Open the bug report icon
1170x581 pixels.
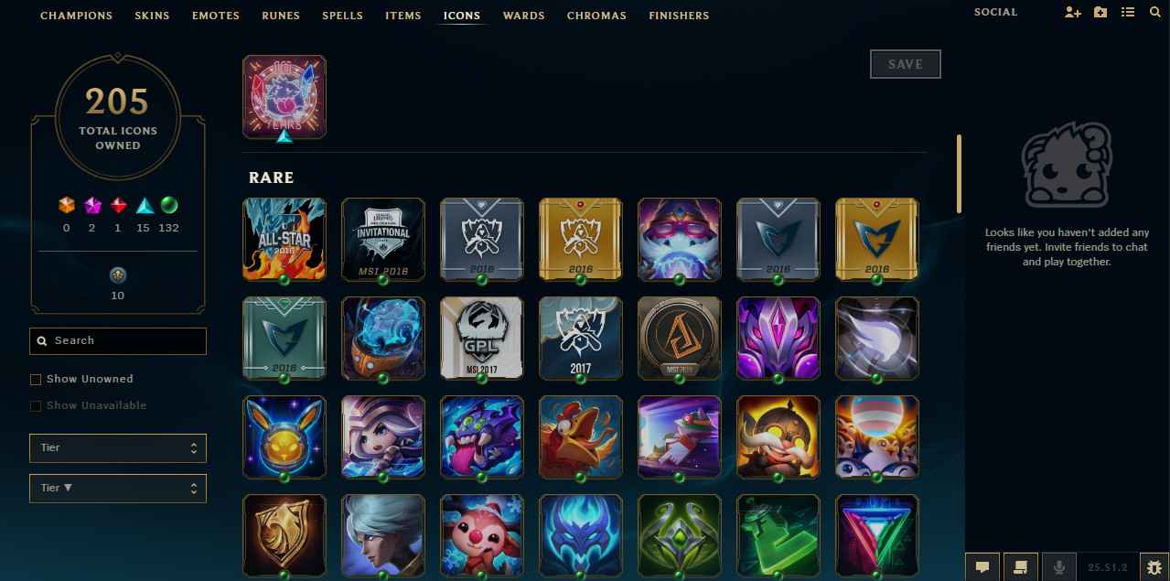click(x=1154, y=566)
